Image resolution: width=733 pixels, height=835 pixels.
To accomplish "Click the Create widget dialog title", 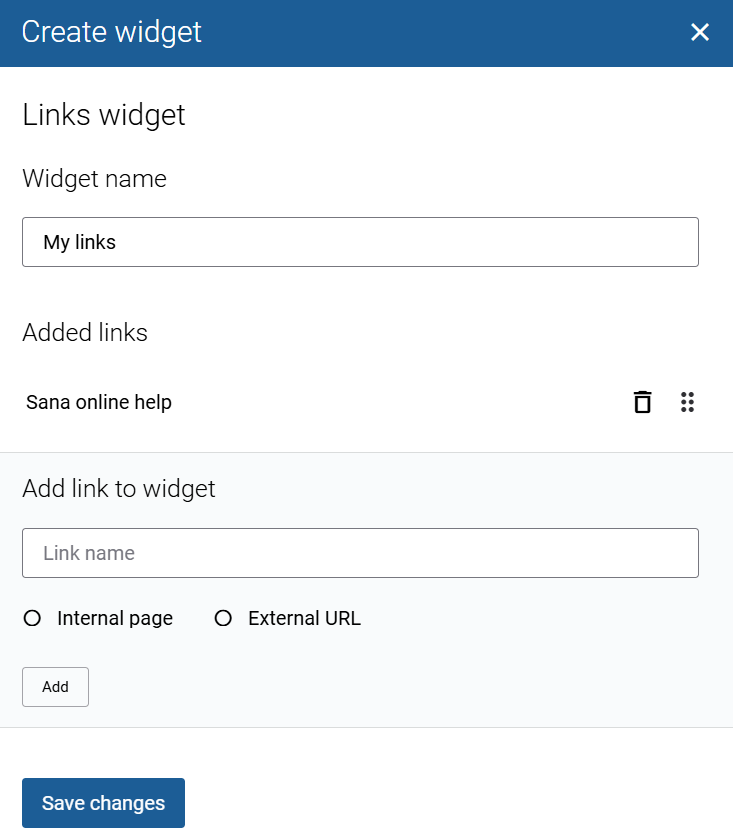I will (x=111, y=32).
